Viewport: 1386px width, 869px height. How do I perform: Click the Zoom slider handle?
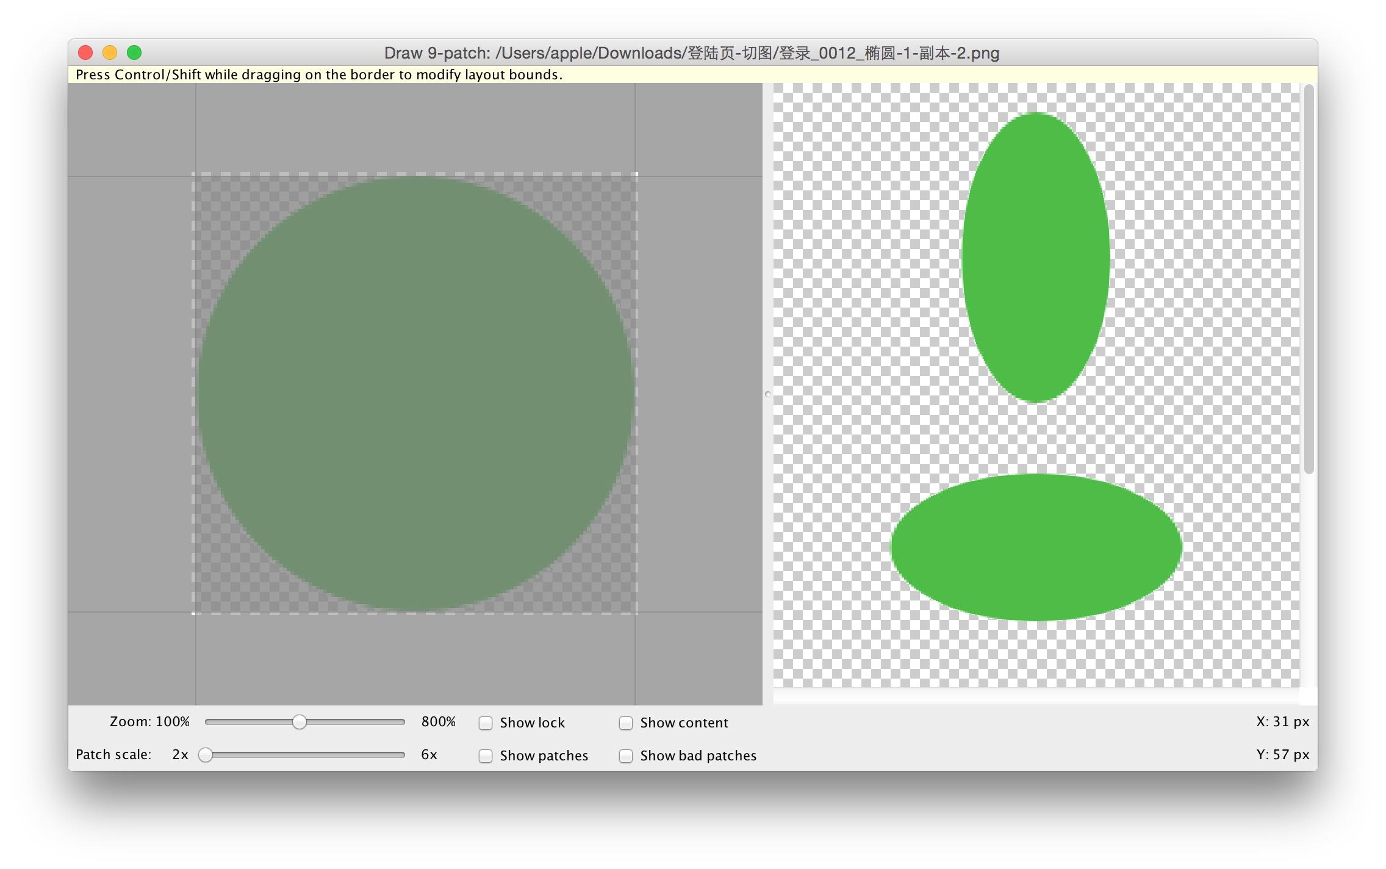[299, 722]
